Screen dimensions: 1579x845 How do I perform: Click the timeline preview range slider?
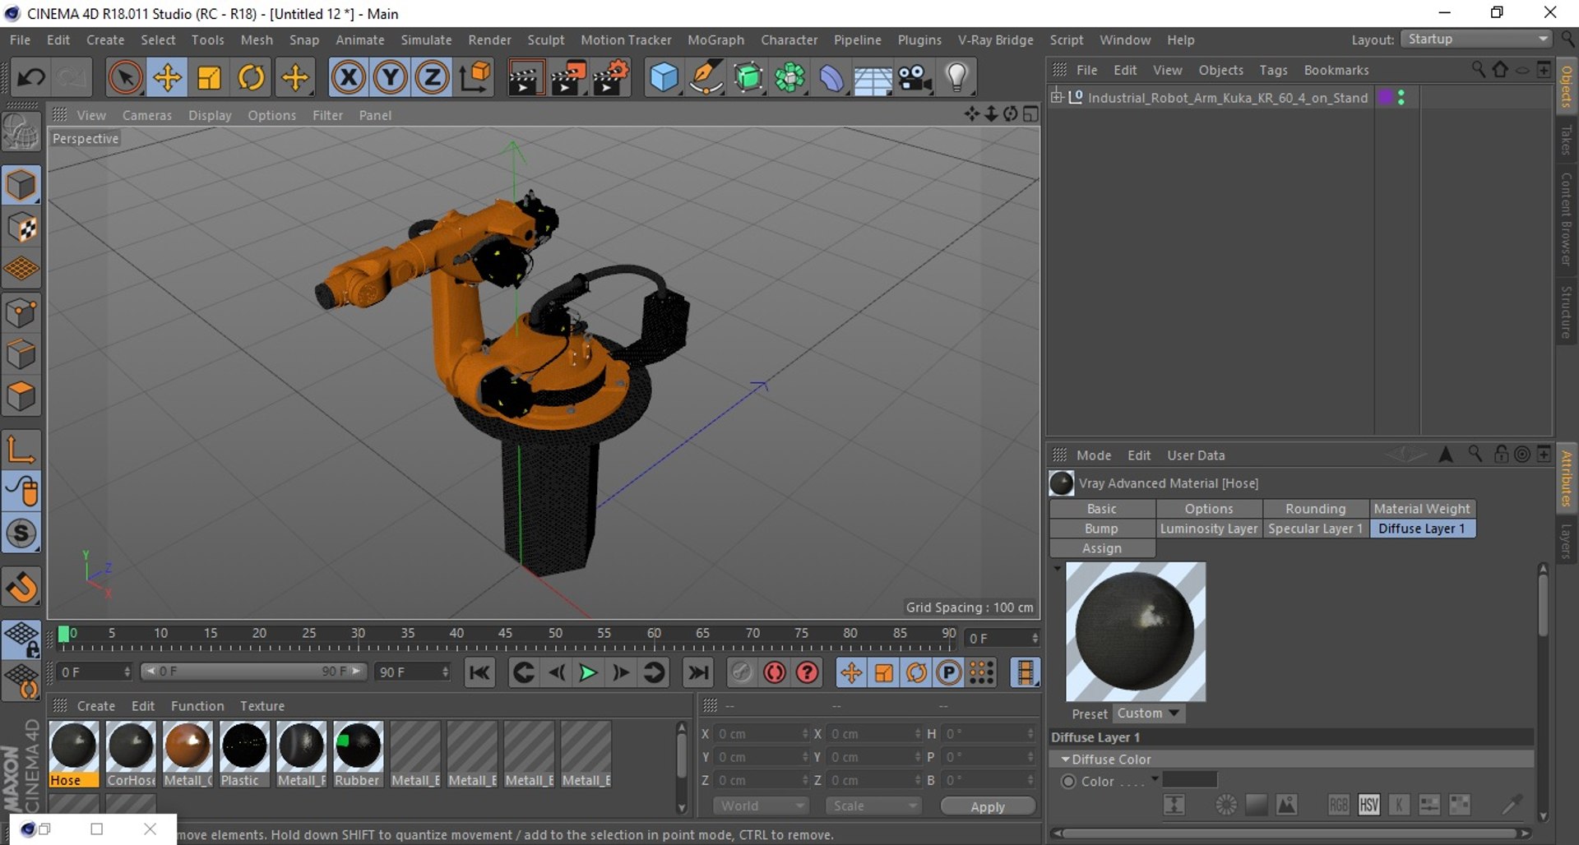[252, 672]
